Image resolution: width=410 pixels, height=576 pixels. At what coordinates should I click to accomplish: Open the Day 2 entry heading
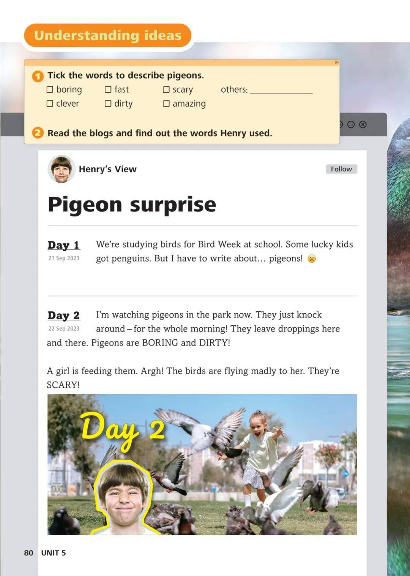pyautogui.click(x=64, y=315)
